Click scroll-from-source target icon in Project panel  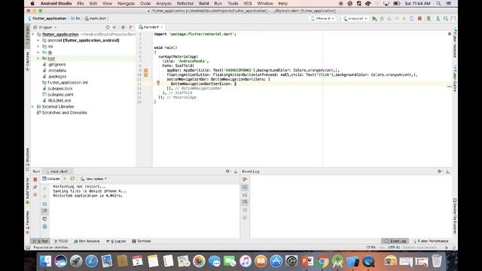click(107, 27)
